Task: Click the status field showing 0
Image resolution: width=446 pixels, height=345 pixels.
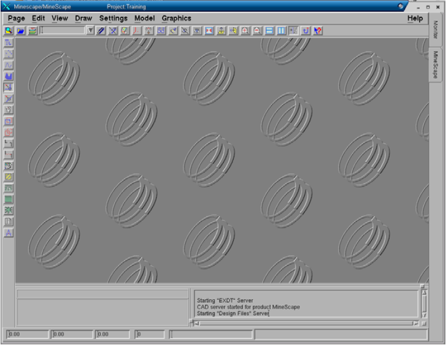Action: pos(149,334)
